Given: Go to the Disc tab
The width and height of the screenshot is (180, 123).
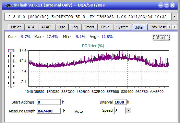Looking at the screenshot, I should (x=62, y=27).
